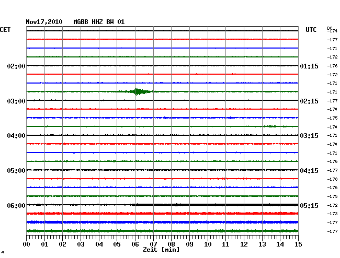Click the DC value -173
This screenshot has width=340, height=258.
pos(332,214)
